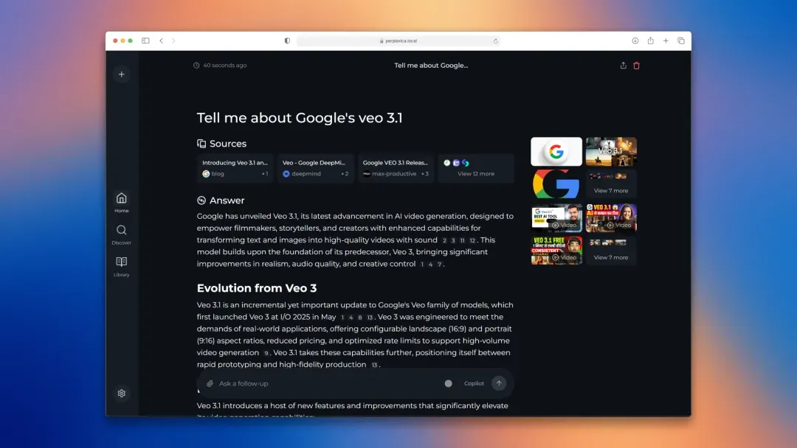Go back using browser back arrow
This screenshot has width=797, height=448.
[162, 41]
